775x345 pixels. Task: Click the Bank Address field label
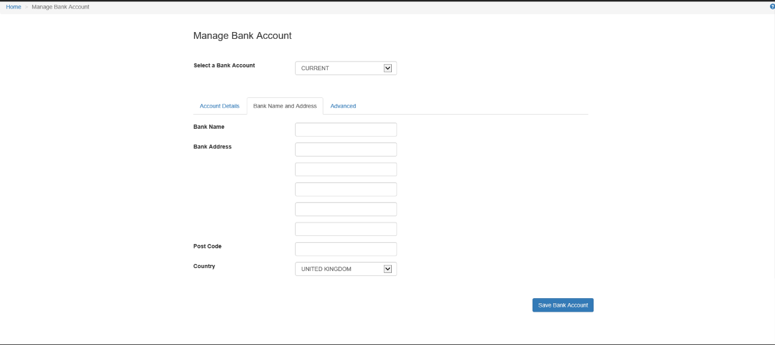(212, 147)
